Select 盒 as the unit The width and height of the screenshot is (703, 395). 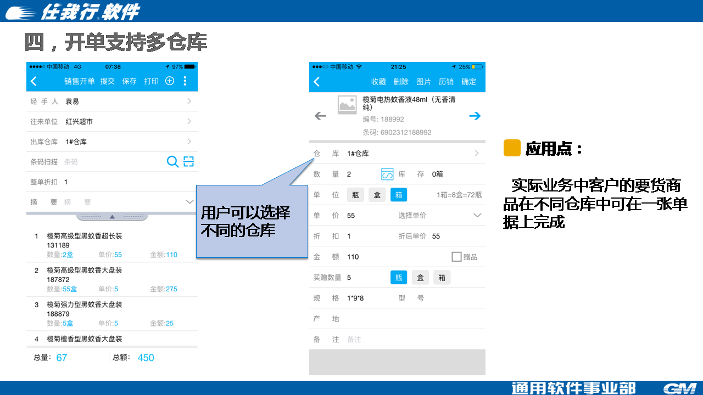(377, 195)
